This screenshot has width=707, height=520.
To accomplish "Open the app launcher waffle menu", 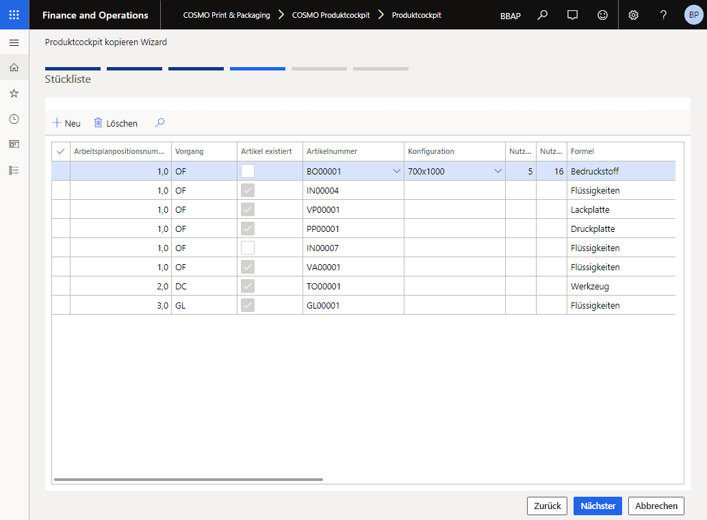I will [14, 14].
